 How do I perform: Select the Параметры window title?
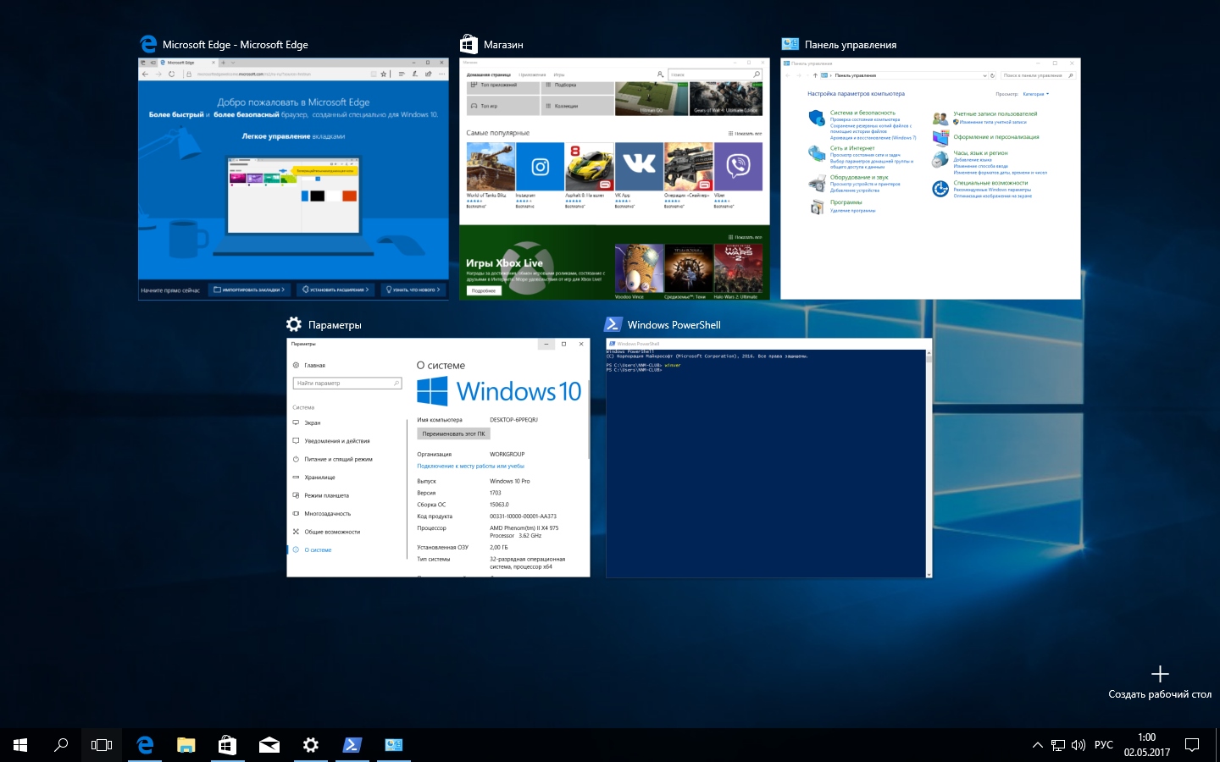[335, 325]
